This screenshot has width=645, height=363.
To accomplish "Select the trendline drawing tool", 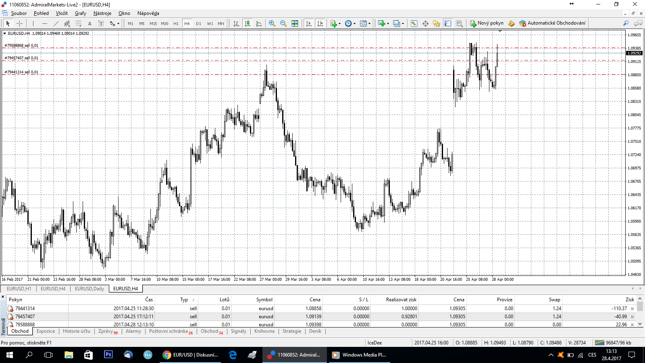I will coord(56,23).
